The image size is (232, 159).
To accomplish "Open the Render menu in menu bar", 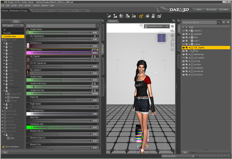I will point(28,5).
